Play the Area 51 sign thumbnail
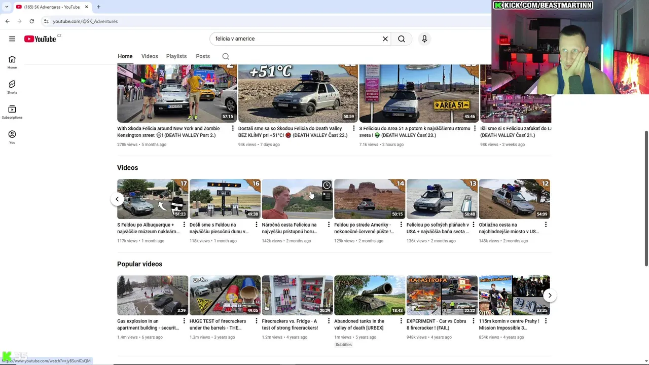Image resolution: width=649 pixels, height=365 pixels. [x=419, y=94]
